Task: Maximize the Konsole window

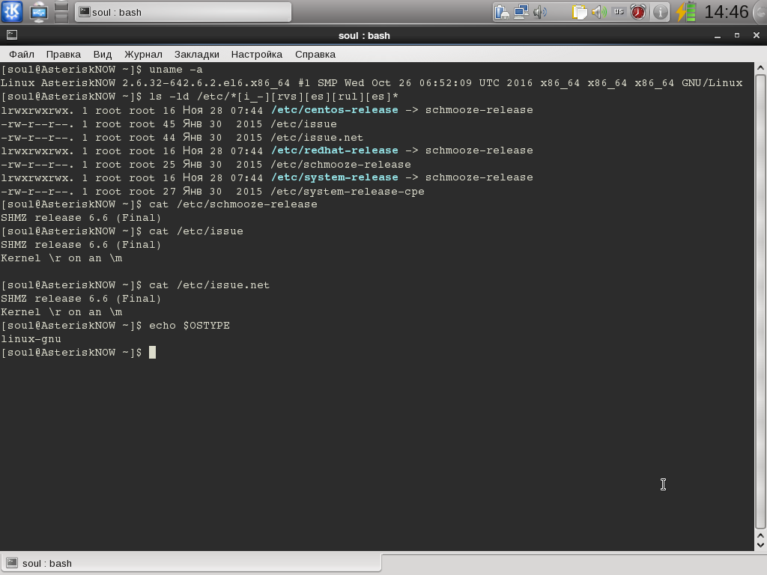Action: click(737, 35)
